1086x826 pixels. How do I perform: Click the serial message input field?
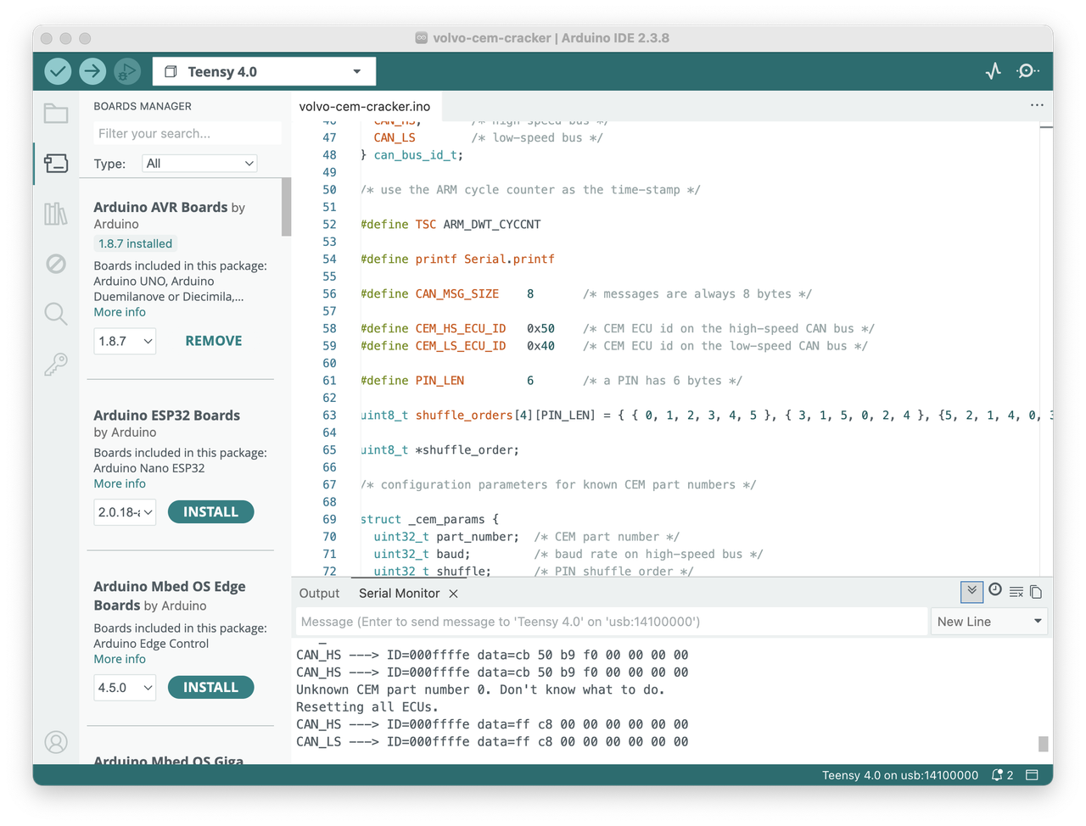[611, 622]
